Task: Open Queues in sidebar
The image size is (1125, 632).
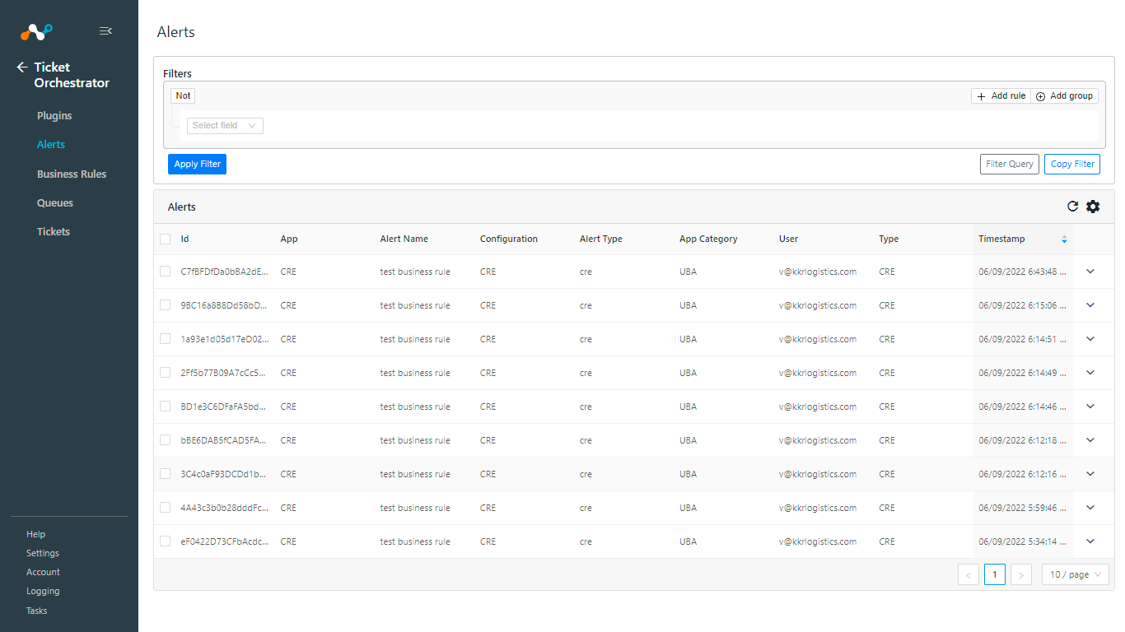Action: point(55,203)
